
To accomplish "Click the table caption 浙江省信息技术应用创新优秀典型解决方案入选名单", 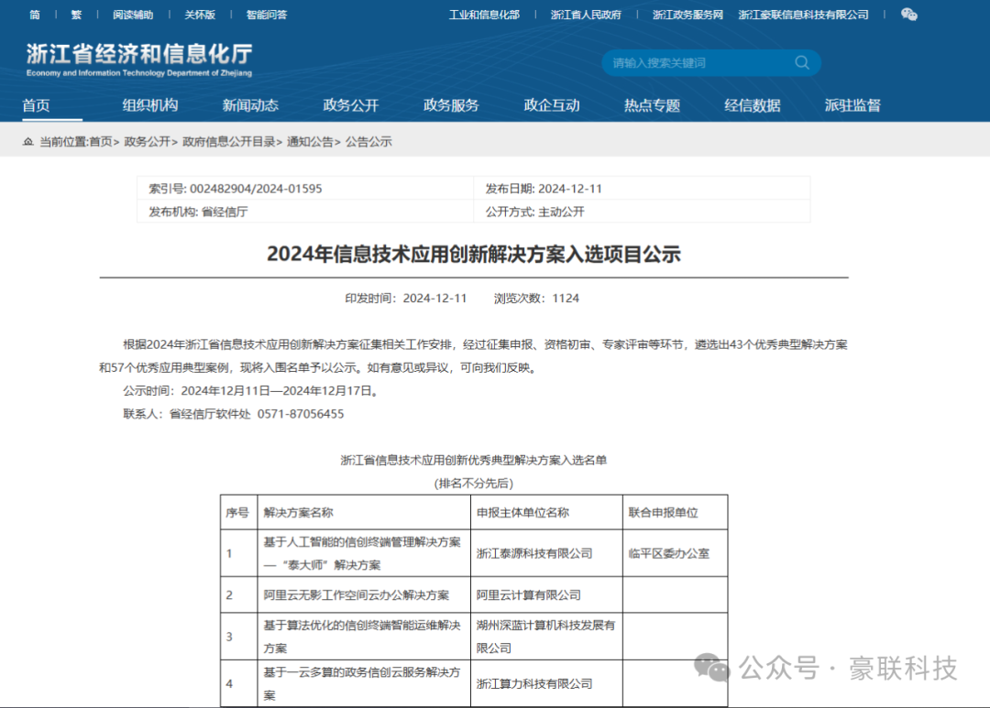I will pyautogui.click(x=474, y=460).
